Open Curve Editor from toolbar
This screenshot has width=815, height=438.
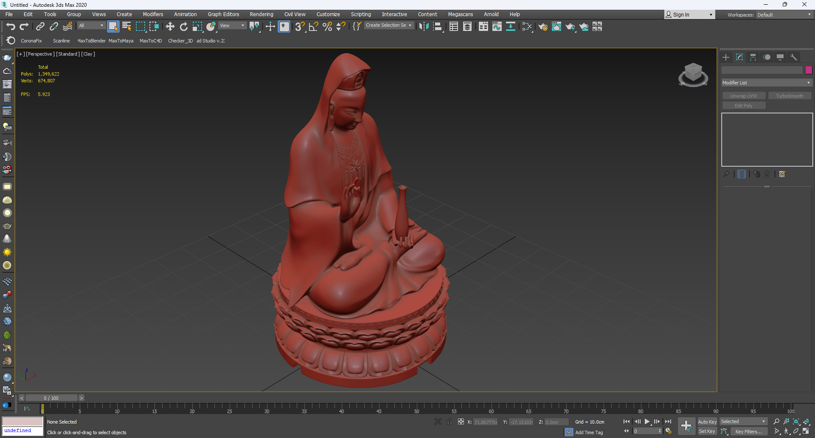click(x=497, y=27)
